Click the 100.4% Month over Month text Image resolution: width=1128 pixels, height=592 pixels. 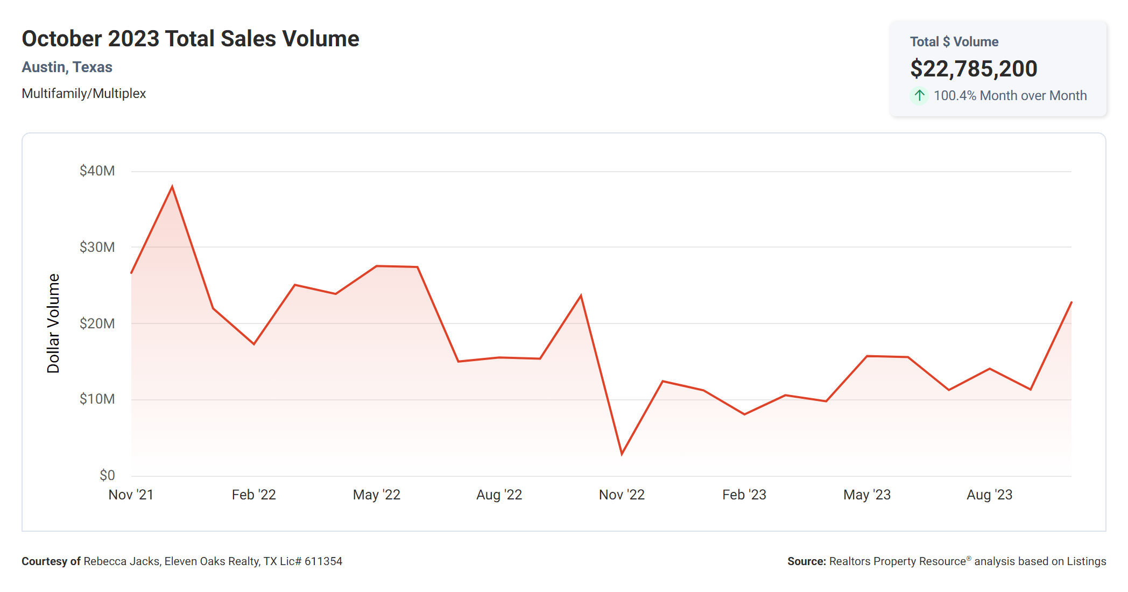[x=1010, y=96]
